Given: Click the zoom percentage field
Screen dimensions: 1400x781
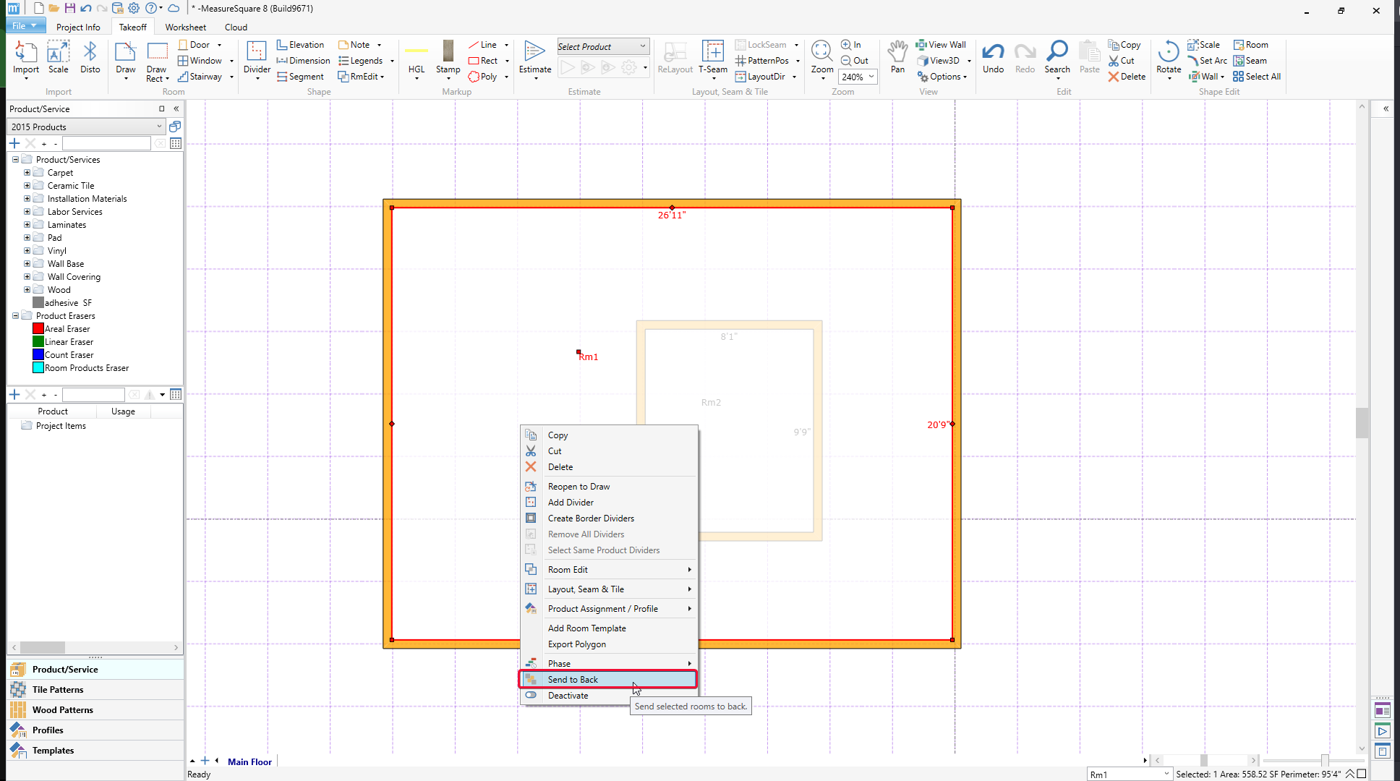Looking at the screenshot, I should [x=853, y=77].
